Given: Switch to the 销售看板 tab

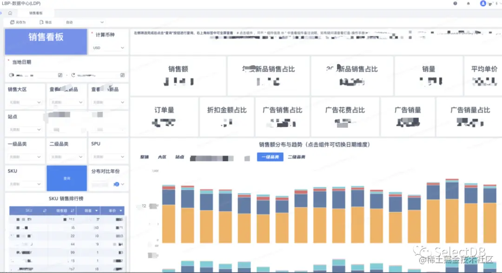Looking at the screenshot, I should tap(36, 13).
